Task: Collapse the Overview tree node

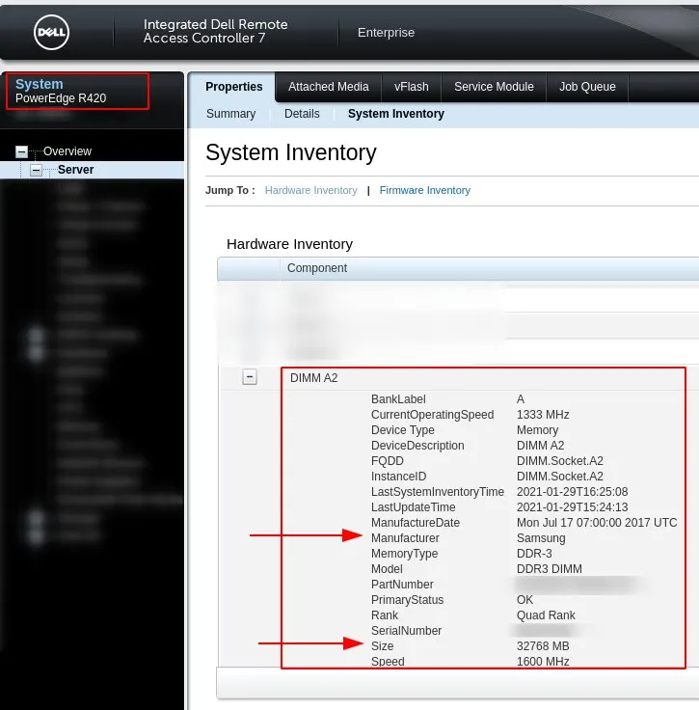Action: (x=22, y=151)
